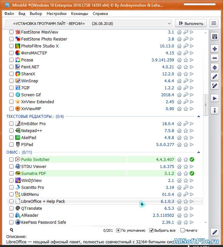This screenshot has height=247, width=223.
Task: Click the sidebar play (run) icon
Action: (x=214, y=99)
